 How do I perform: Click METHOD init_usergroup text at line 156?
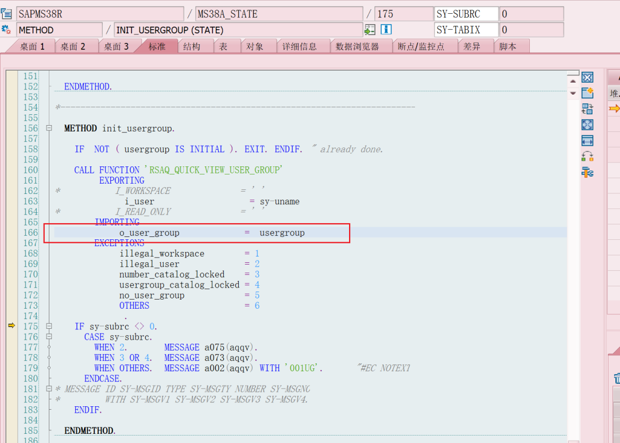(x=119, y=129)
